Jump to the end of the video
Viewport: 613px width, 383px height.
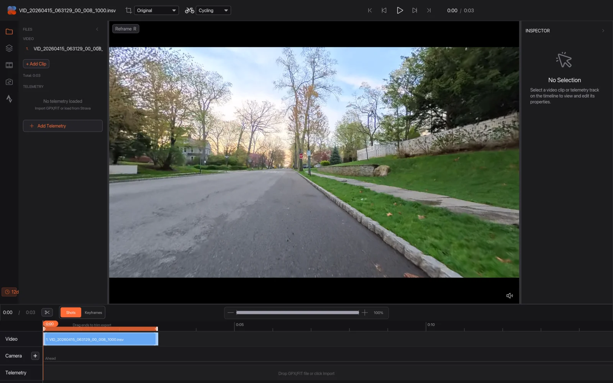[429, 10]
